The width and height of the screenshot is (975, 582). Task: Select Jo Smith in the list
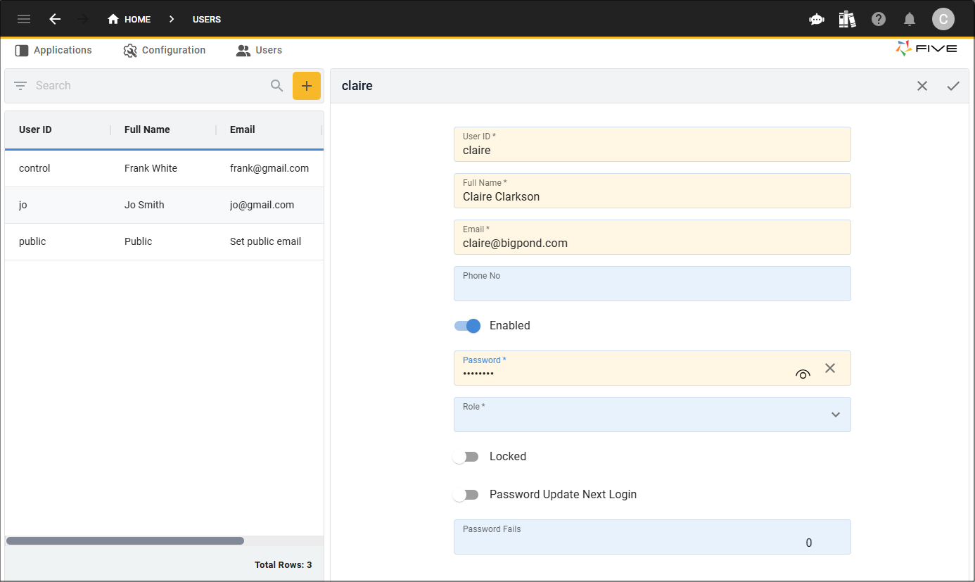click(144, 205)
